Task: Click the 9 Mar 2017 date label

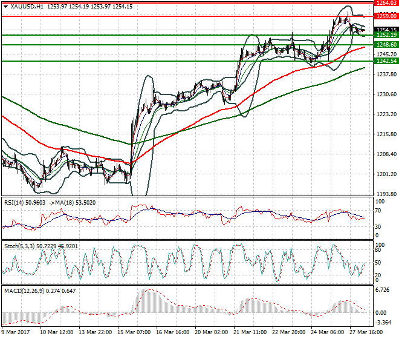Action: click(16, 332)
